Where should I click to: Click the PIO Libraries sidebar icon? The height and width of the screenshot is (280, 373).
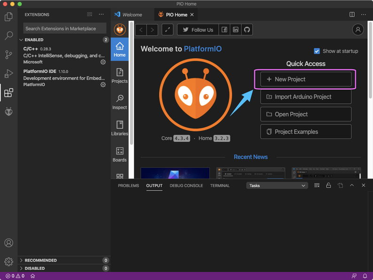point(119,128)
